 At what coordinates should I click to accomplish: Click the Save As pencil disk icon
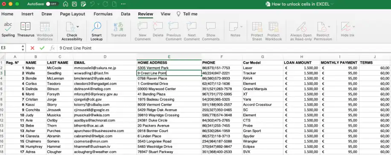coord(84,4)
